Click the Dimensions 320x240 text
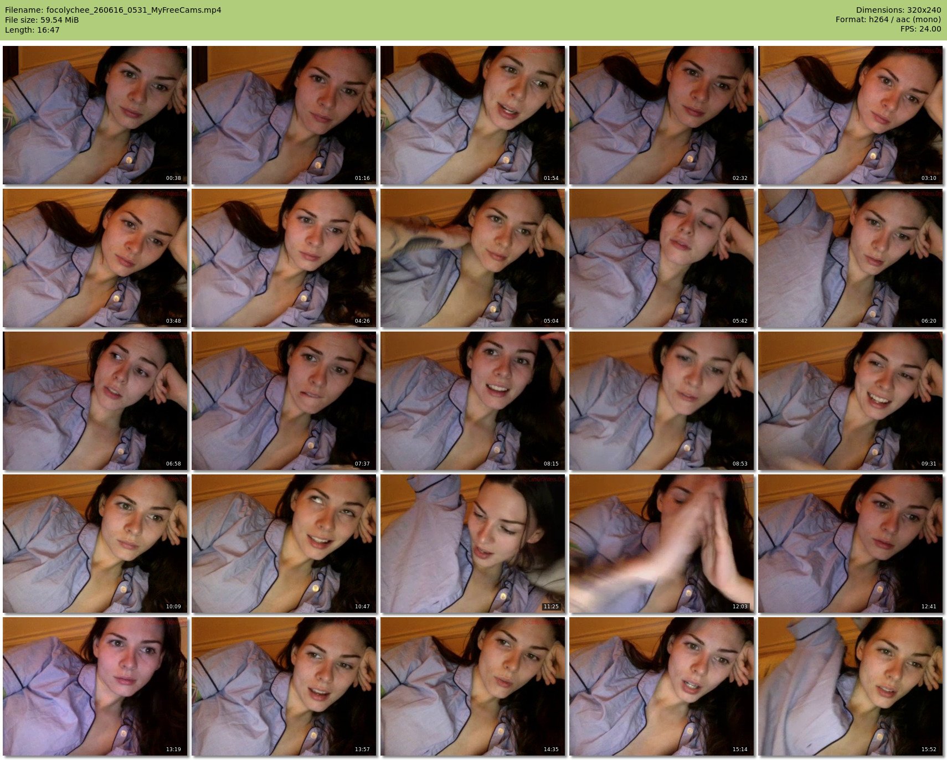The width and height of the screenshot is (947, 760). 898,10
